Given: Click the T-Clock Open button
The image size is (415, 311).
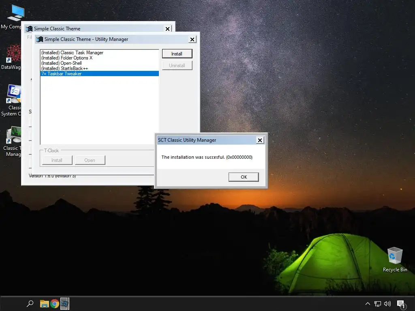Looking at the screenshot, I should point(90,160).
